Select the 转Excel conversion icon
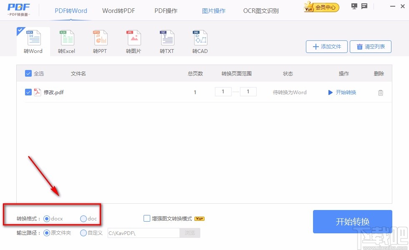Screen dimensions: 409x250 tap(66, 40)
